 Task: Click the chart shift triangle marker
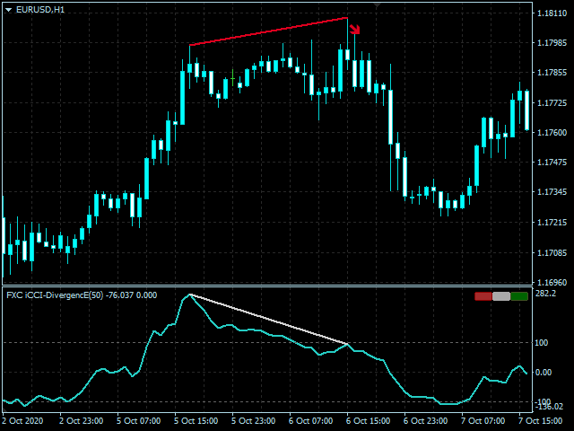378,5
